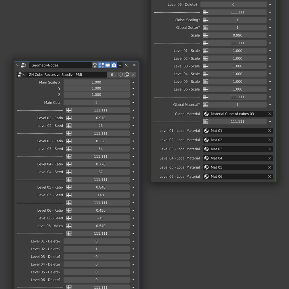The image size is (289, 289).
Task: Toggle realtime viewport display of the modifier
Action: (x=108, y=65)
